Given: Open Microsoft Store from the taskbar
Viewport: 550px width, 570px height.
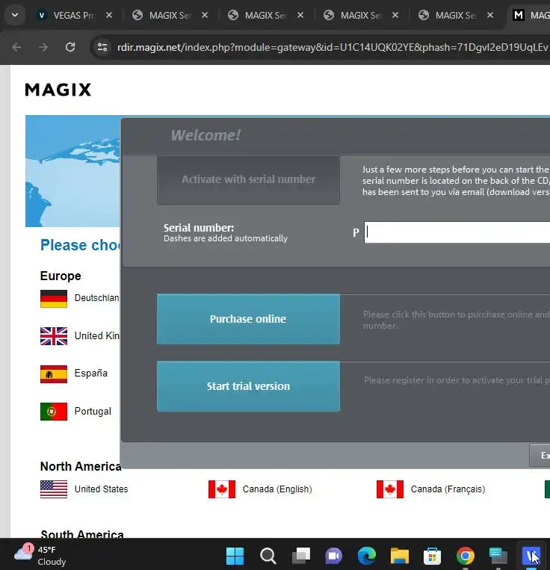Looking at the screenshot, I should (x=432, y=556).
